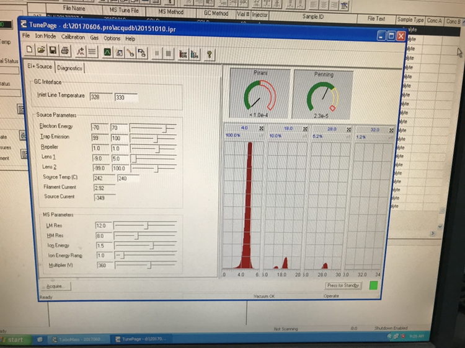The width and height of the screenshot is (465, 348).
Task: Click the Lens 1 slider
Action: point(154,159)
